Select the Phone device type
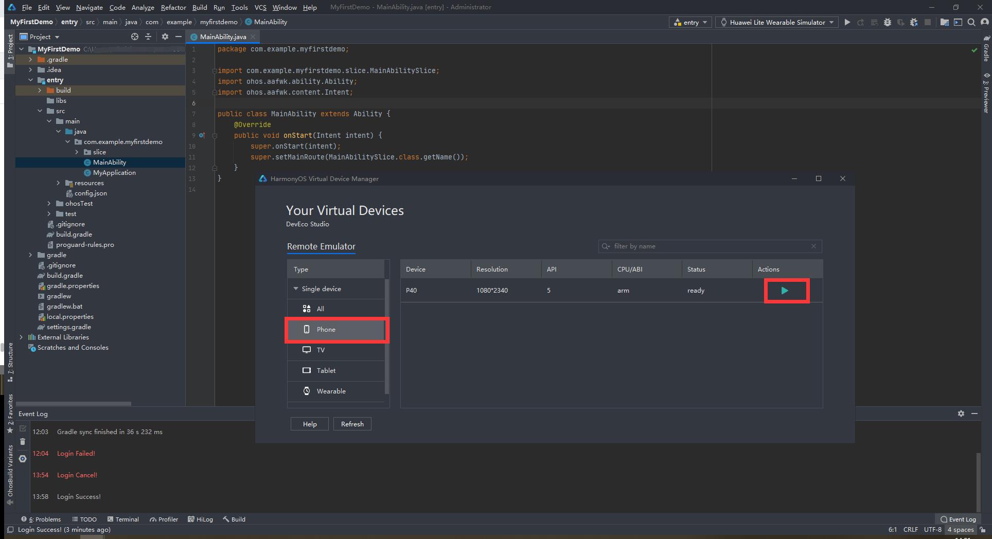This screenshot has height=539, width=992. (x=336, y=330)
